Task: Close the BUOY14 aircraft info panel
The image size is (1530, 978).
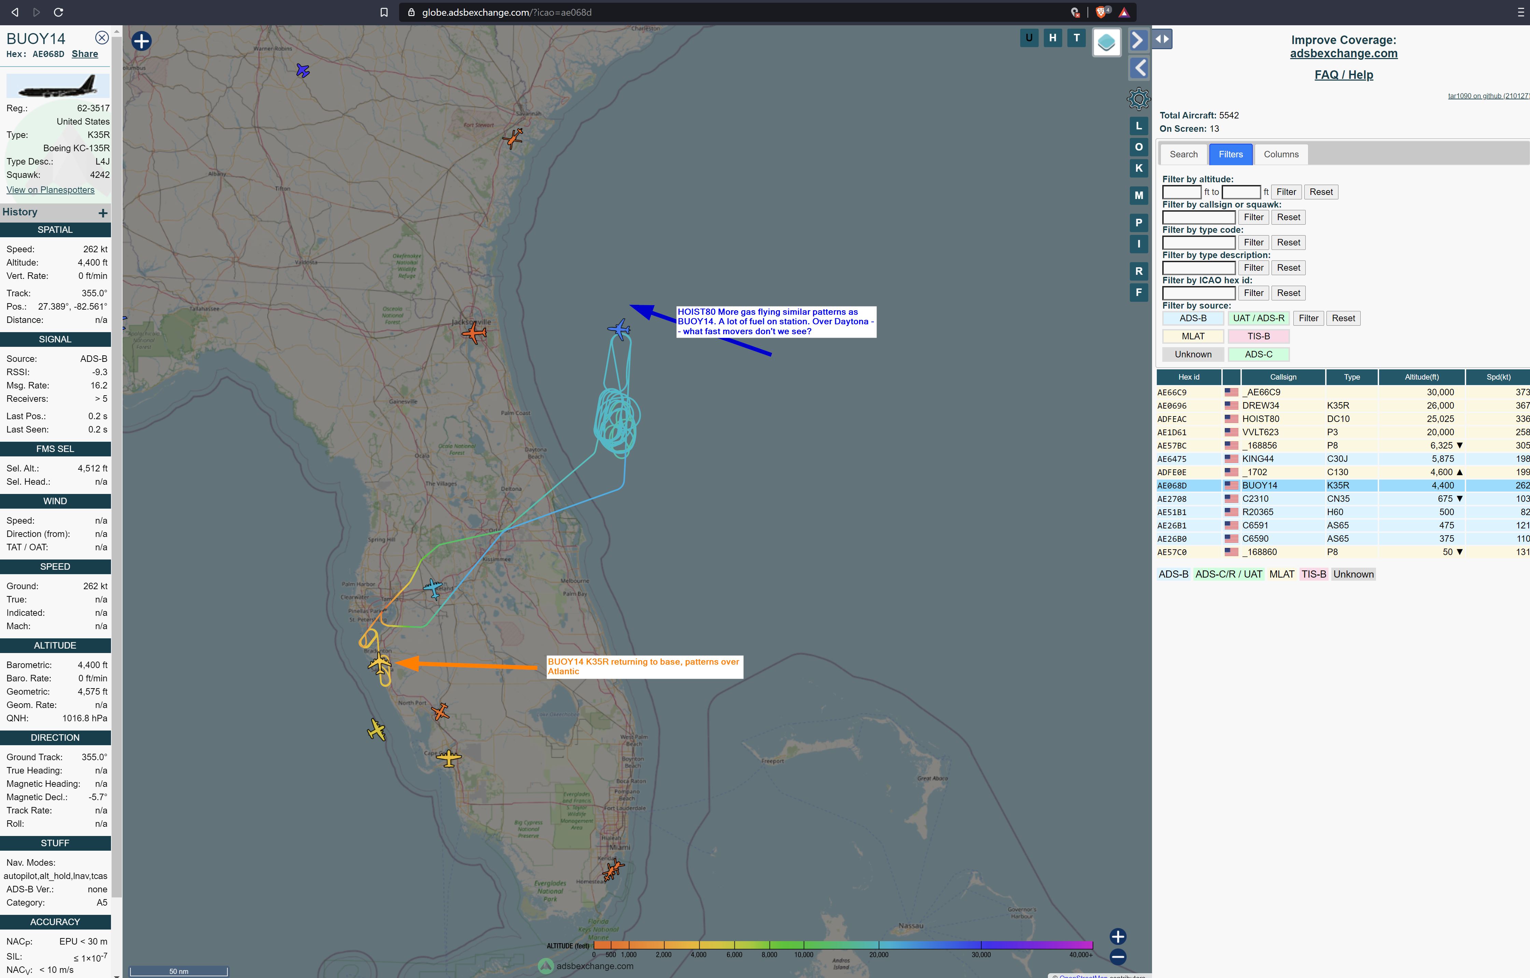Action: point(102,38)
